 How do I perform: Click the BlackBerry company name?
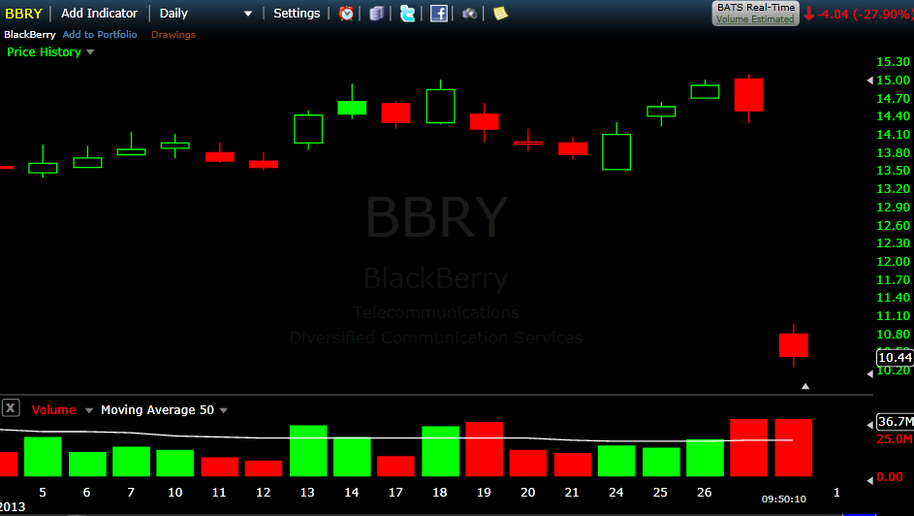click(30, 34)
